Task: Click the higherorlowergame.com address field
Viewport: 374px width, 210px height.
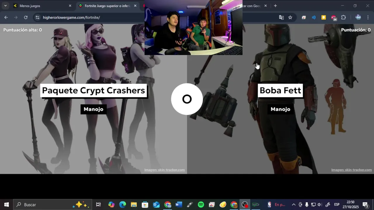Action: point(71,17)
